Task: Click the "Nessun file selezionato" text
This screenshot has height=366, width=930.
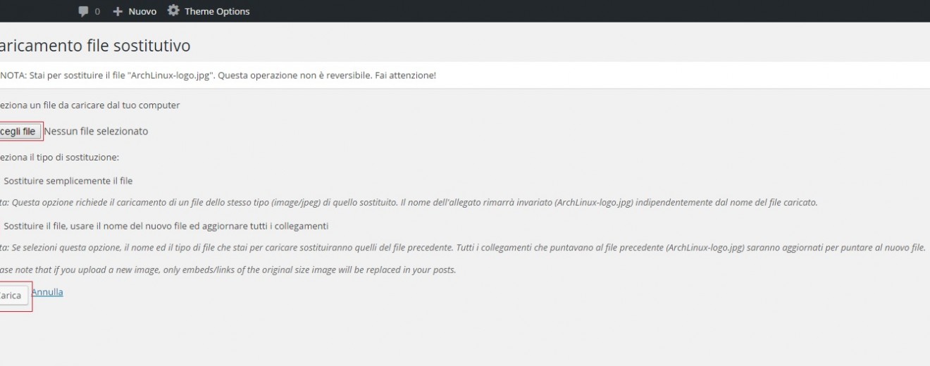Action: (x=96, y=131)
